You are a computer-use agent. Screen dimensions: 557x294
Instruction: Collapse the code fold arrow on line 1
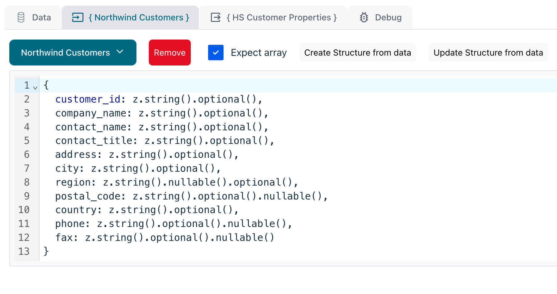pyautogui.click(x=35, y=88)
